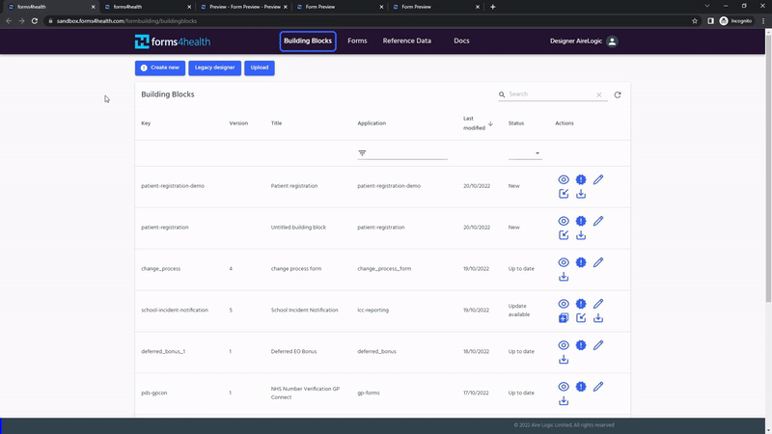Image resolution: width=772 pixels, height=434 pixels.
Task: Sort by the Title column header
Action: pos(276,123)
